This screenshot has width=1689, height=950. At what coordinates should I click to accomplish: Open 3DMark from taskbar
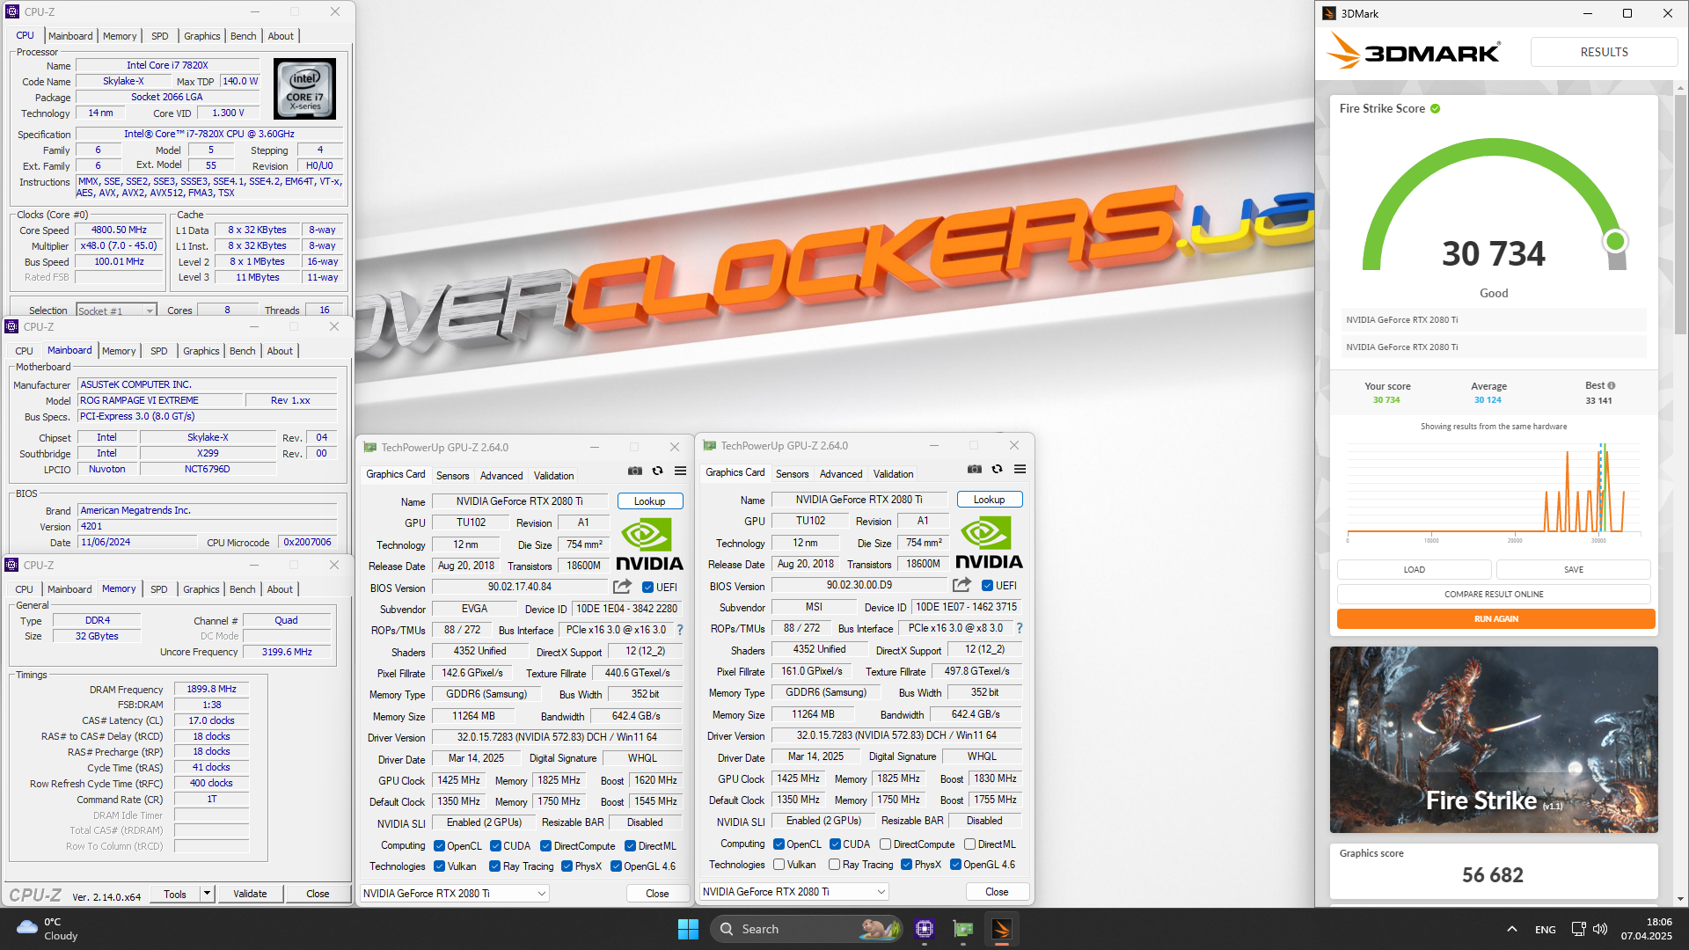[x=1002, y=929]
